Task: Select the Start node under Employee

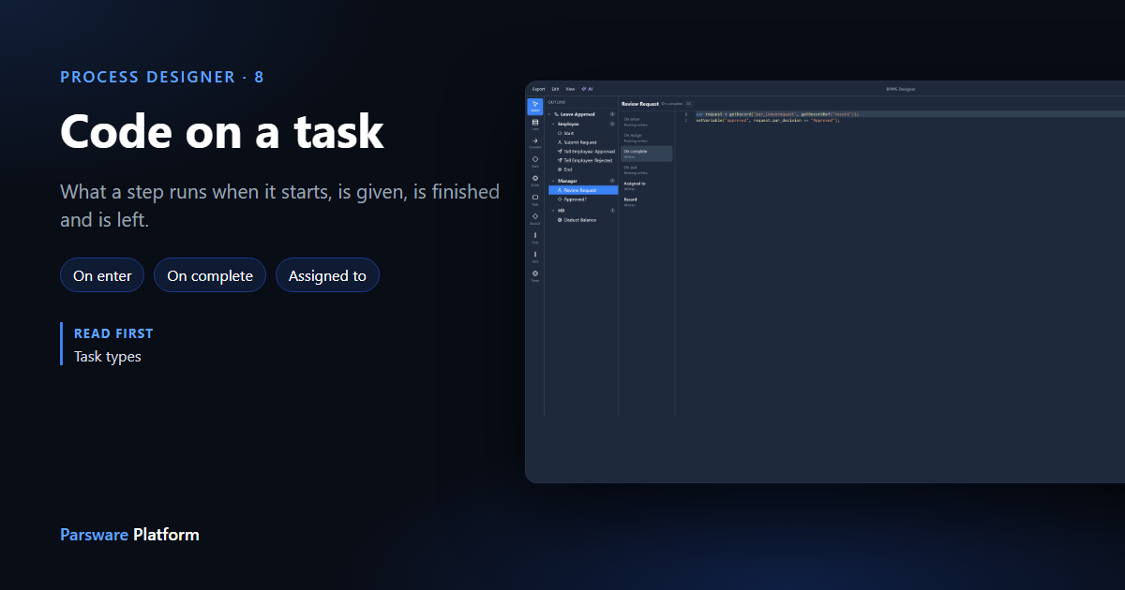Action: tap(581, 133)
